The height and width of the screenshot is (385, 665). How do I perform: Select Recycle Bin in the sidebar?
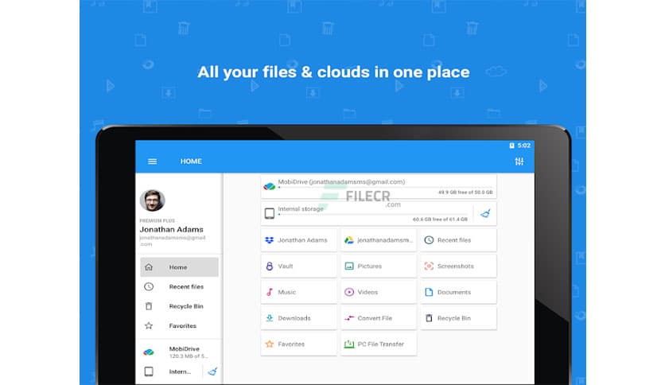point(180,306)
